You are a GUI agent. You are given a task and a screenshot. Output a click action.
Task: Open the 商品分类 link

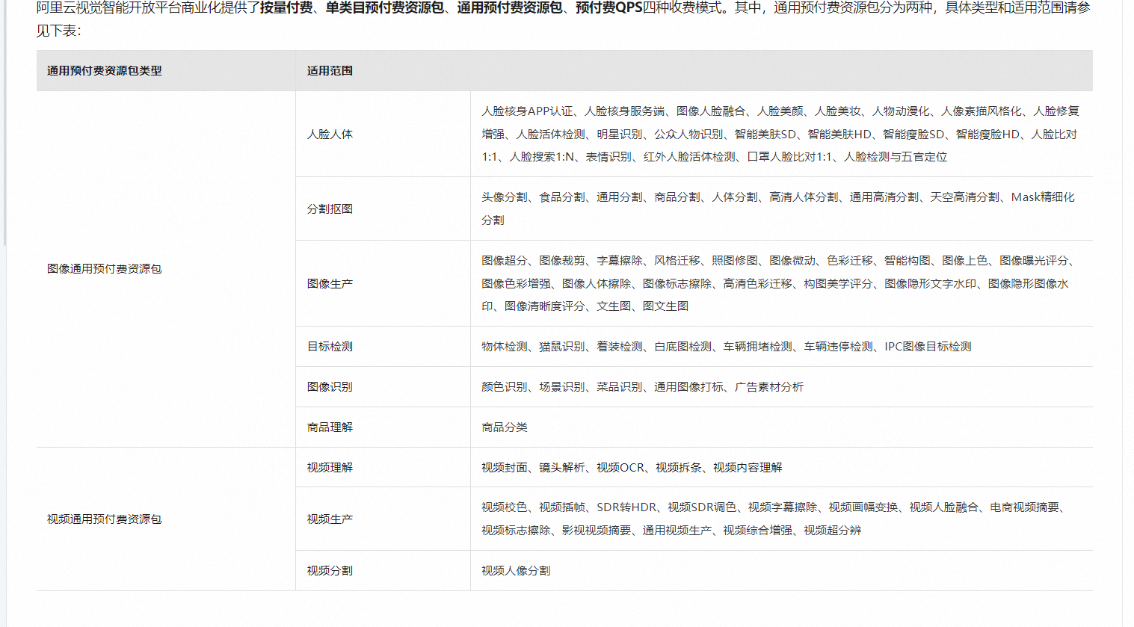click(505, 427)
